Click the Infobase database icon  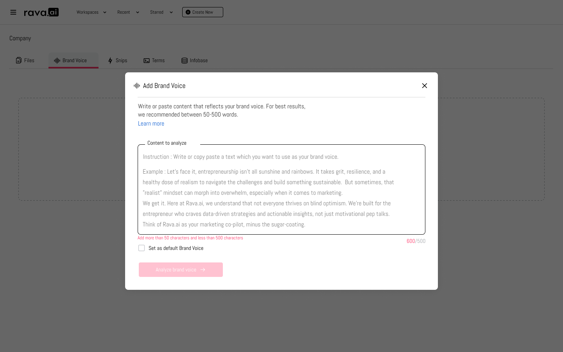(x=185, y=60)
